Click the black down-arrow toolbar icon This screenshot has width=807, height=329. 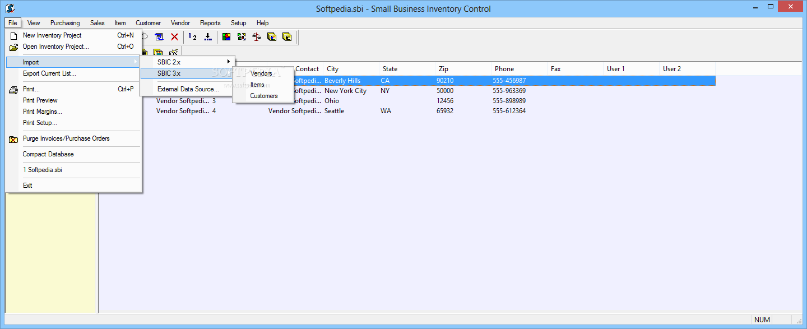pyautogui.click(x=208, y=37)
